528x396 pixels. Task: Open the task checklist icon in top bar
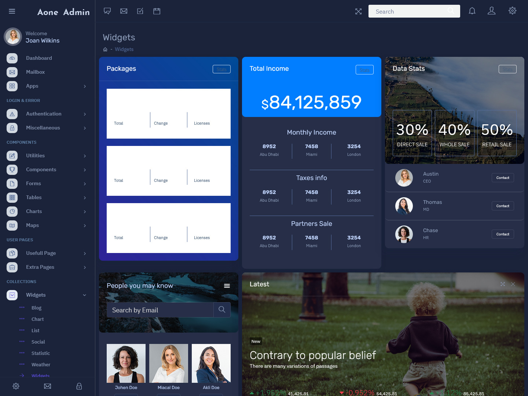click(x=140, y=11)
